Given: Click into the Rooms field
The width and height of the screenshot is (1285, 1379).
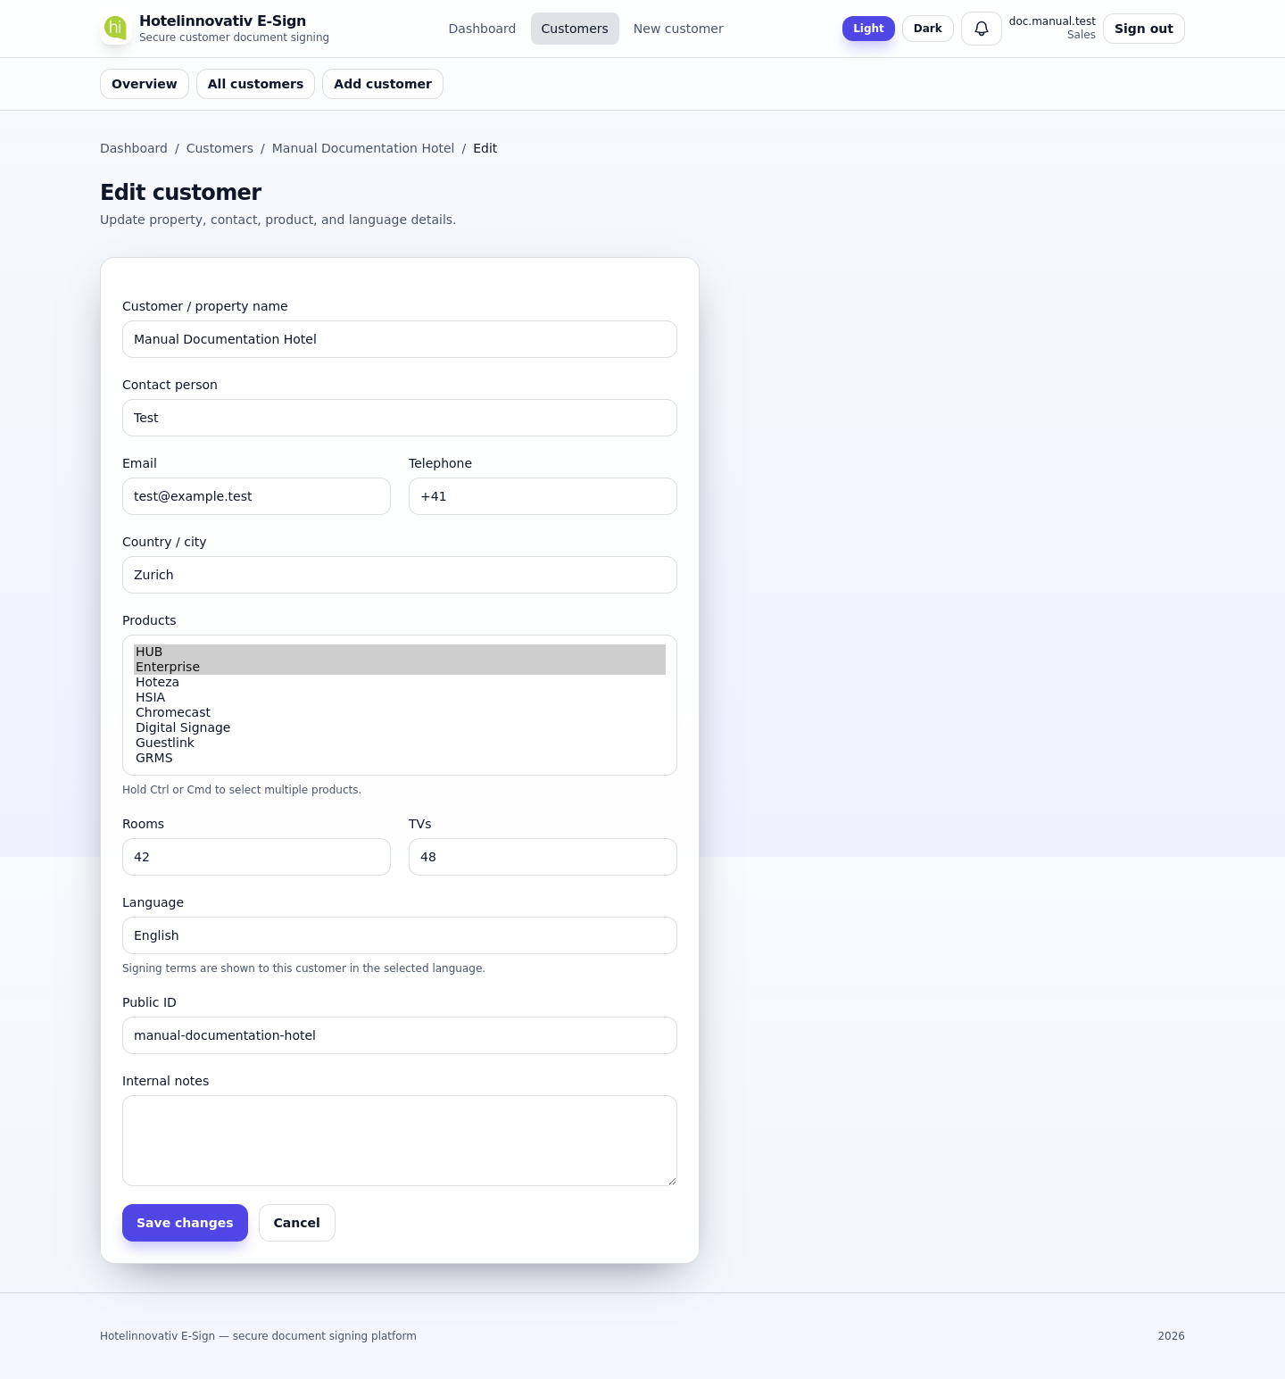Looking at the screenshot, I should coord(256,857).
